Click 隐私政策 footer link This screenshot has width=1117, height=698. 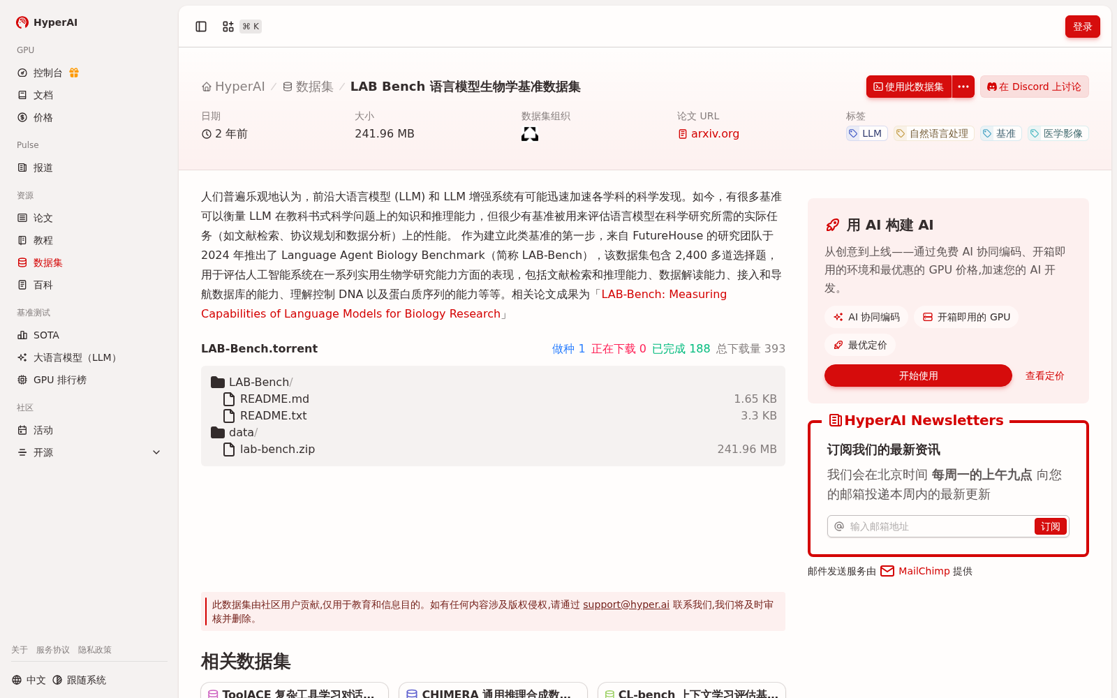click(95, 650)
